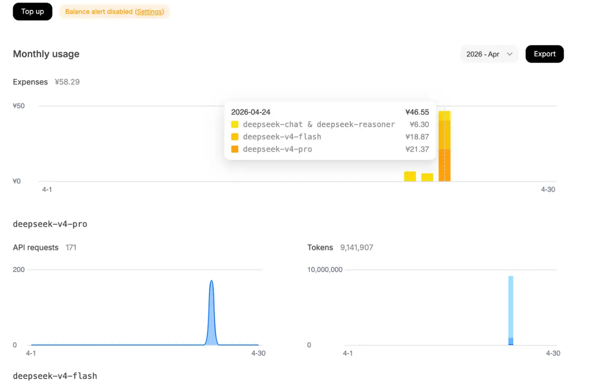Image resolution: width=598 pixels, height=387 pixels.
Task: Click the Tokens chart light blue bar
Action: 511,307
